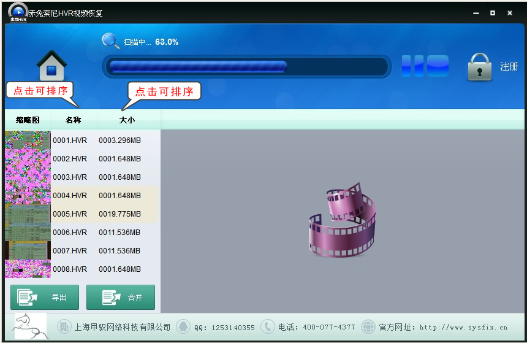Select file 0005.HVR

[x=70, y=214]
